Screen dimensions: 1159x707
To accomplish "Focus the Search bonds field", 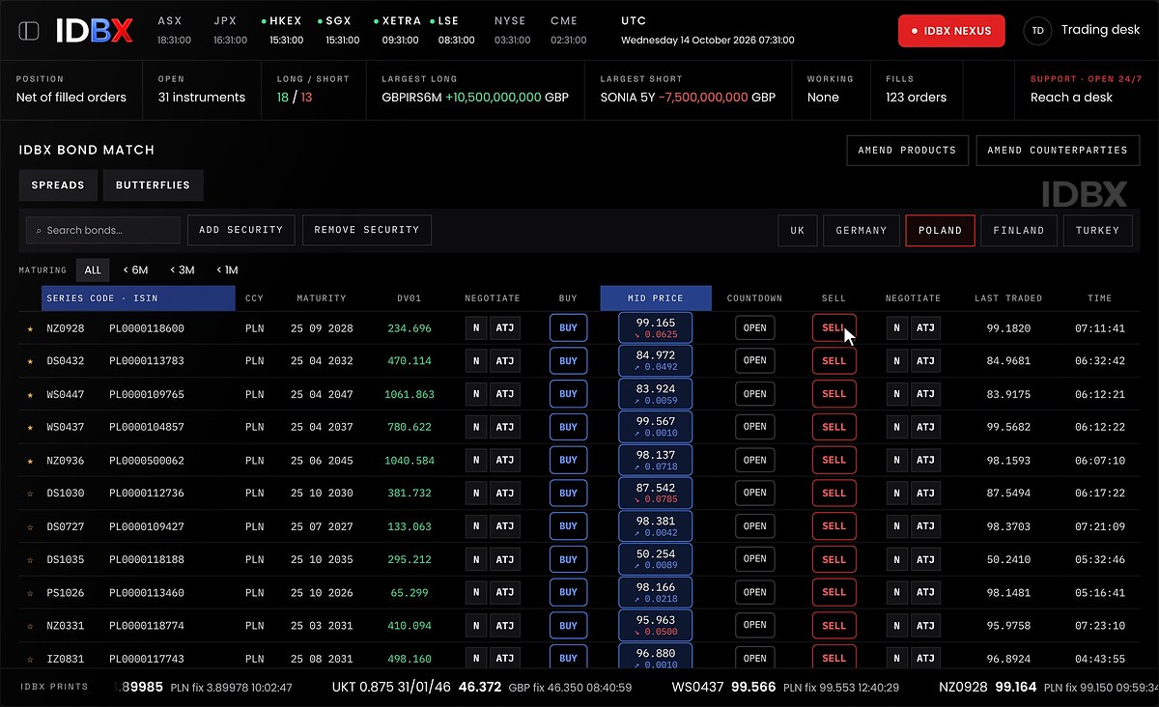I will [103, 230].
